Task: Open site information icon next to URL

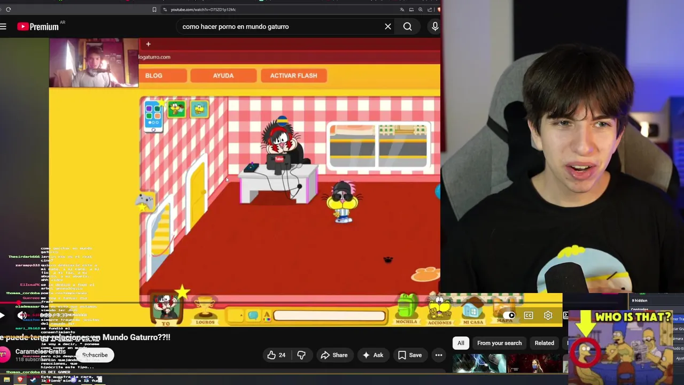Action: (x=165, y=9)
